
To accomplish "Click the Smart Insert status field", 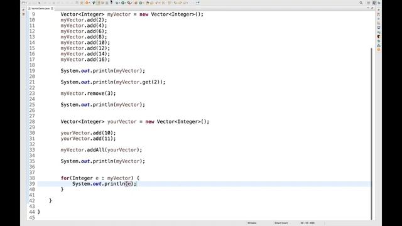I will (281, 223).
